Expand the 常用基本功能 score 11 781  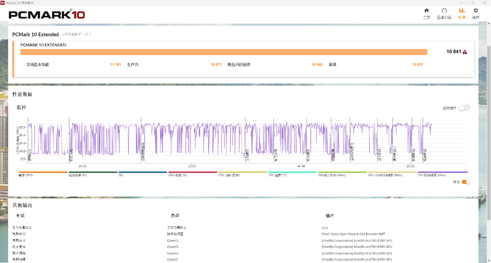(x=115, y=65)
